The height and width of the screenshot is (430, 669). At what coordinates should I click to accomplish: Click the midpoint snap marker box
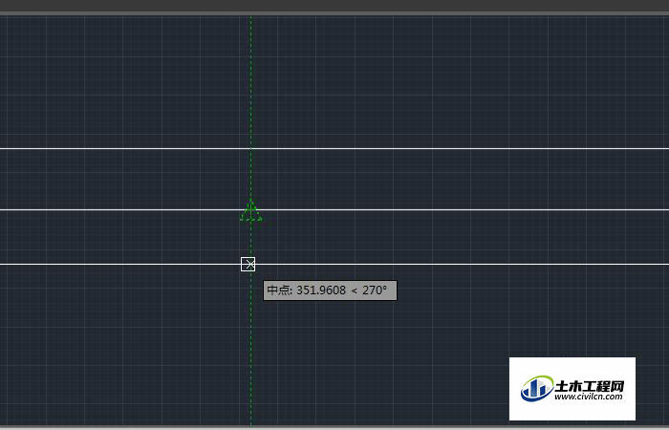pyautogui.click(x=248, y=264)
